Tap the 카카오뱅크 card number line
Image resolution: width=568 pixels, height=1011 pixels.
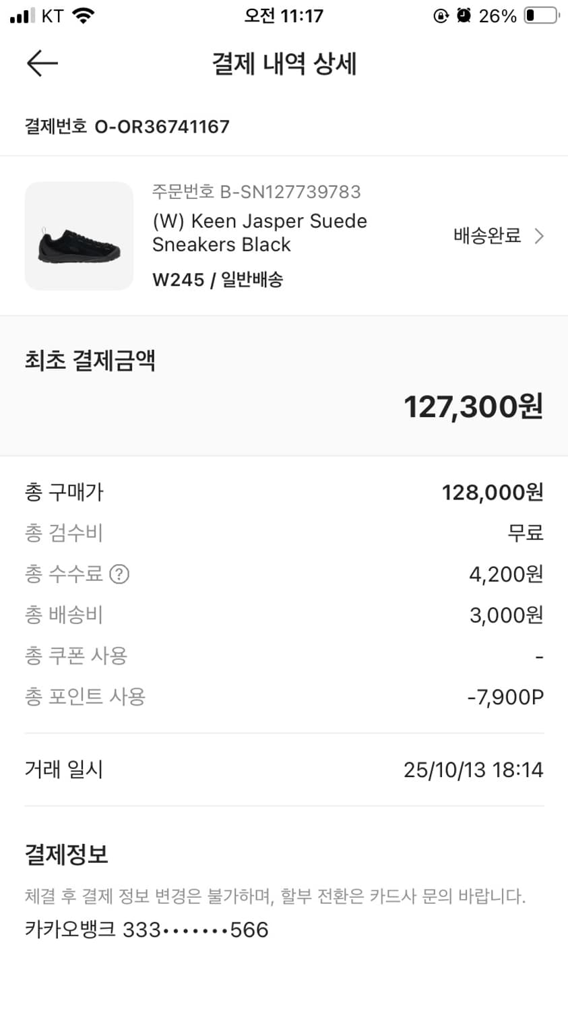(x=147, y=930)
